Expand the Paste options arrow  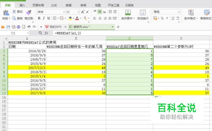[9, 18]
